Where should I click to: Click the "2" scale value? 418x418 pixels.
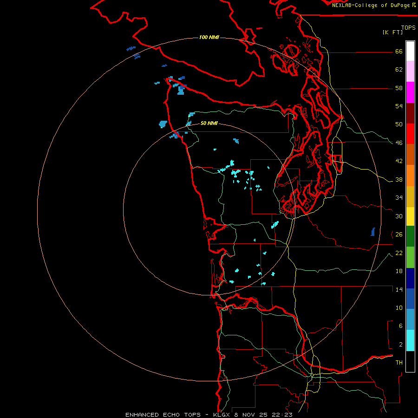click(401, 345)
